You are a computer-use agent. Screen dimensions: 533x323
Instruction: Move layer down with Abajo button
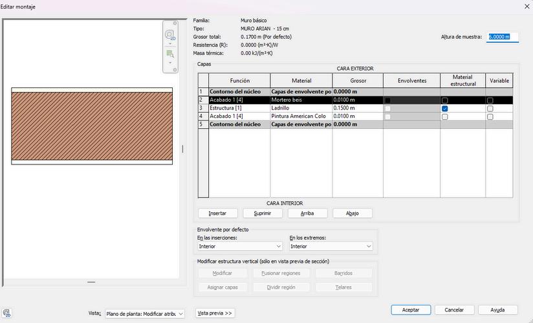point(352,213)
